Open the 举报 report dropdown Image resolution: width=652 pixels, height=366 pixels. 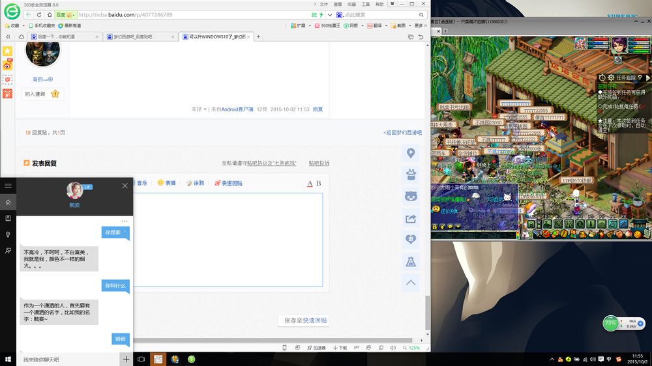click(x=199, y=109)
